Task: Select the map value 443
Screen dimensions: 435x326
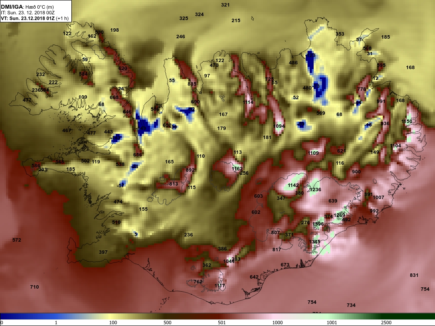Action: coord(108,132)
